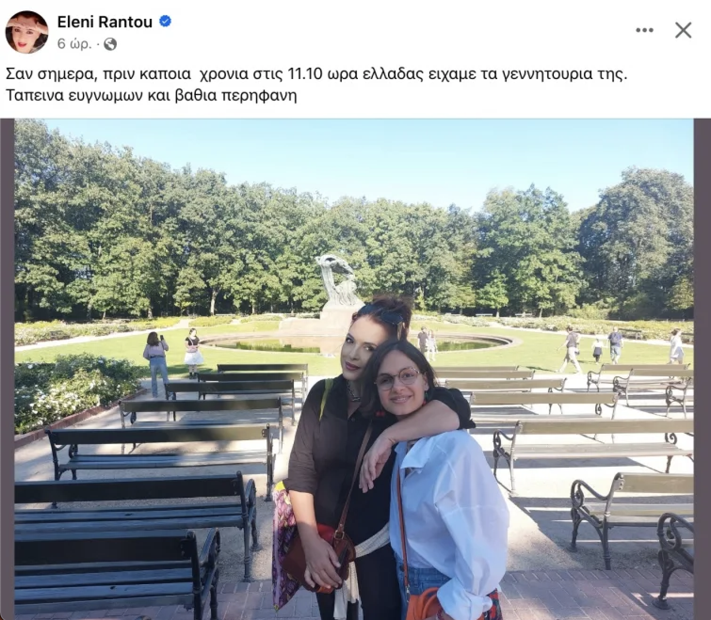Open Eleni Rantou's profile picture
711x620 pixels.
click(26, 32)
